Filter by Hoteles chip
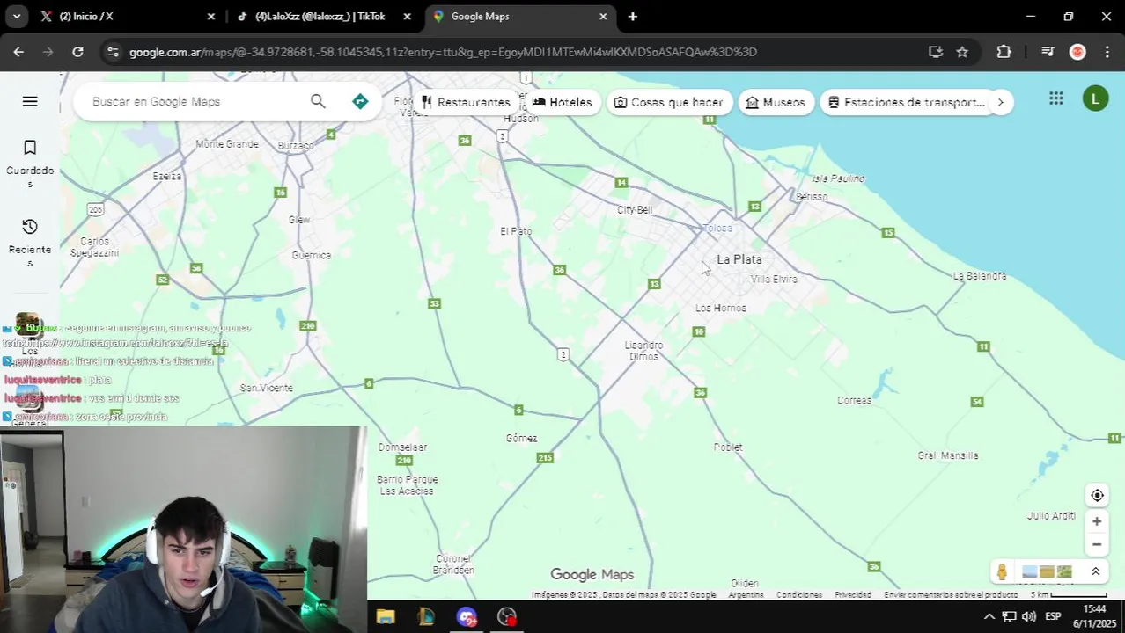1125x633 pixels. coord(562,102)
